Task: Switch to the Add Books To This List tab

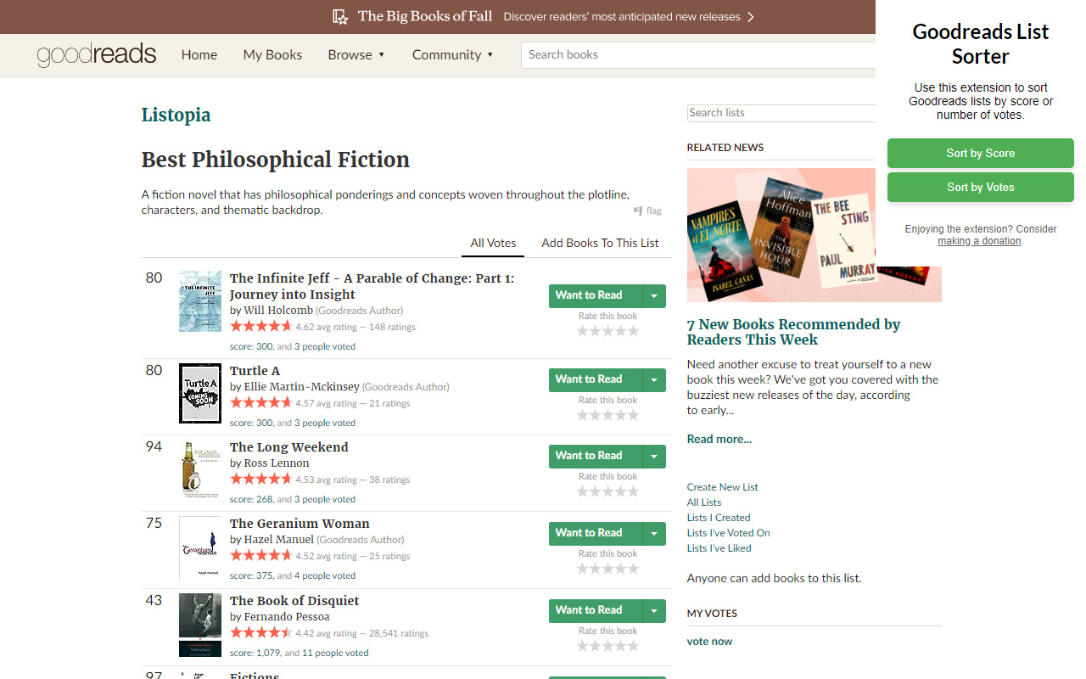Action: [x=600, y=243]
